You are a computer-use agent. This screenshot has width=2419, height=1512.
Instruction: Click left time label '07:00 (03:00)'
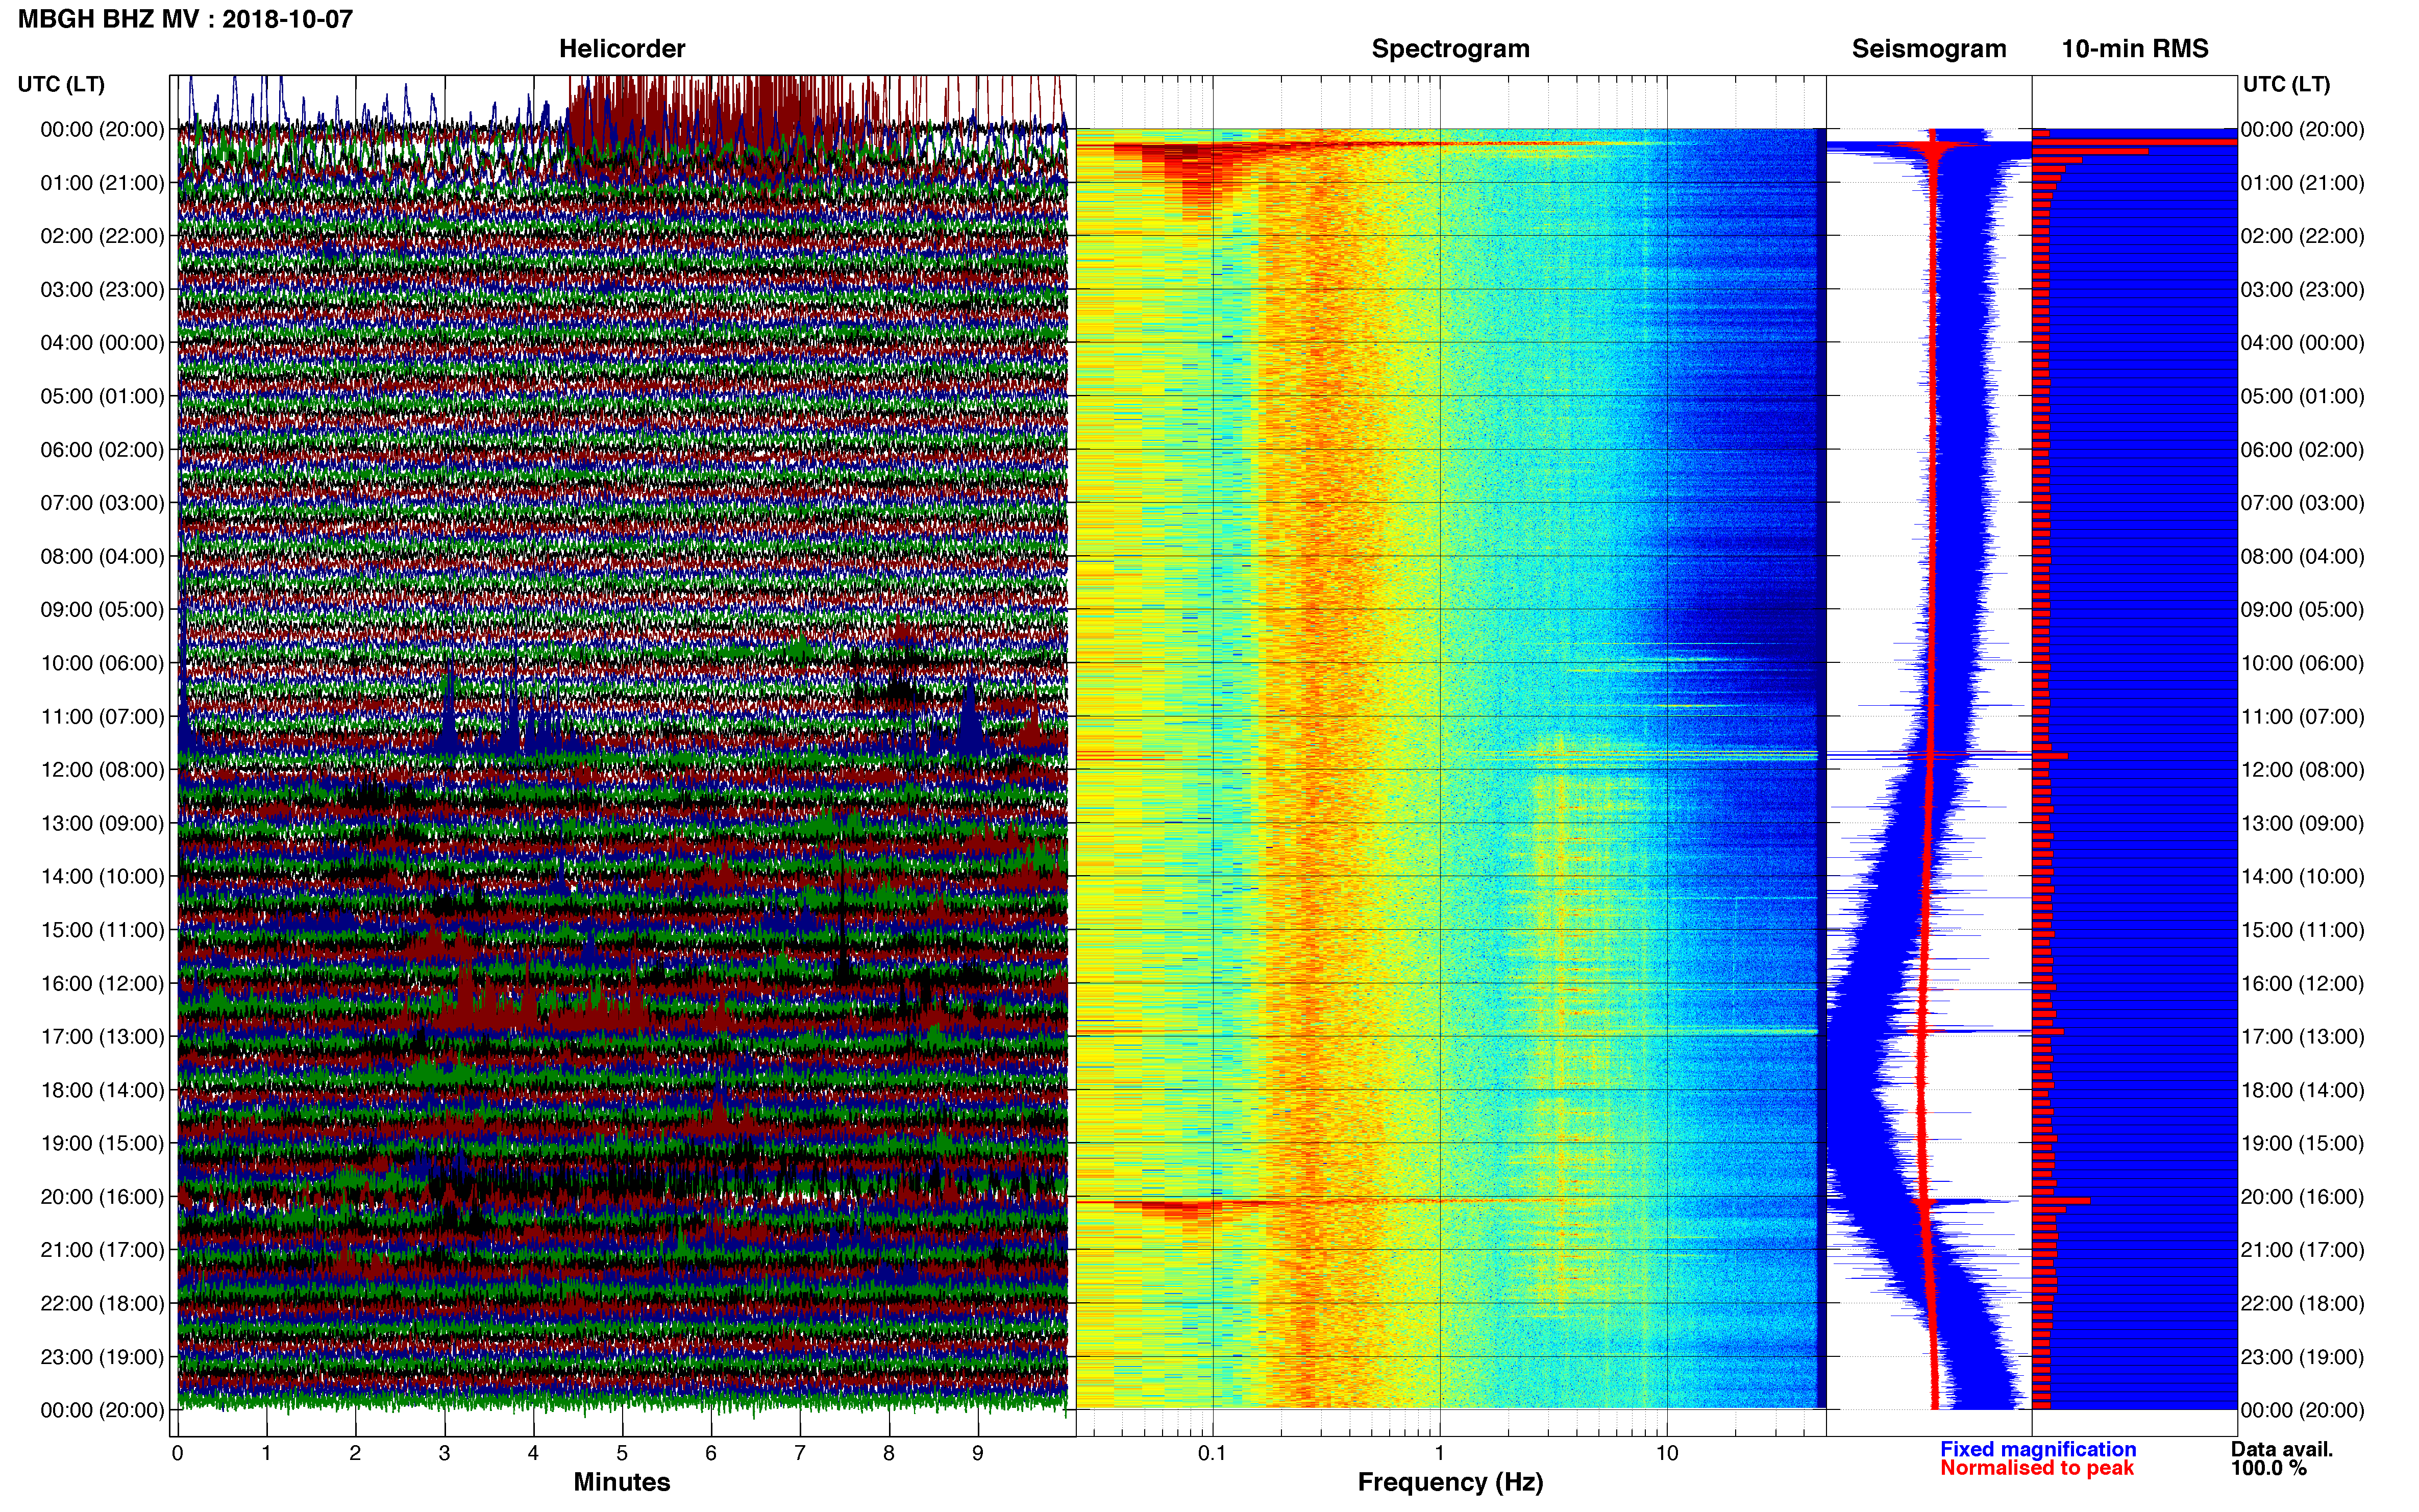point(102,503)
